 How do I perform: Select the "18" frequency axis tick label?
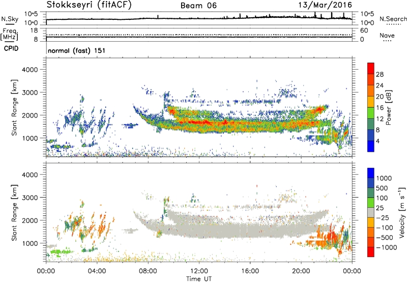click(34, 31)
